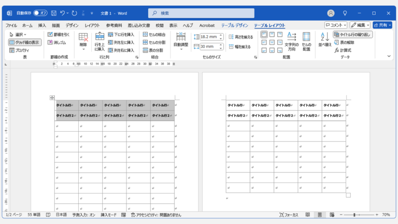Image resolution: width=398 pixels, height=224 pixels.
Task: Undo the last action
Action: click(62, 13)
